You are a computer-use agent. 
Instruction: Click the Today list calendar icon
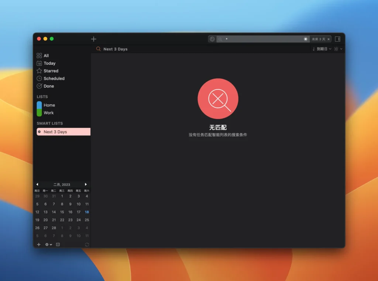[x=39, y=63]
